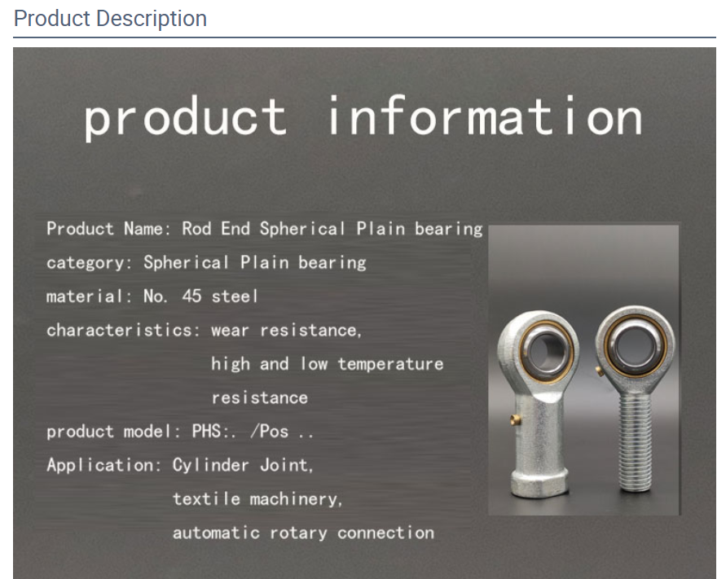Viewport: 726px width, 579px height.
Task: Click 'material: No. 45 steel' line
Action: (x=152, y=296)
